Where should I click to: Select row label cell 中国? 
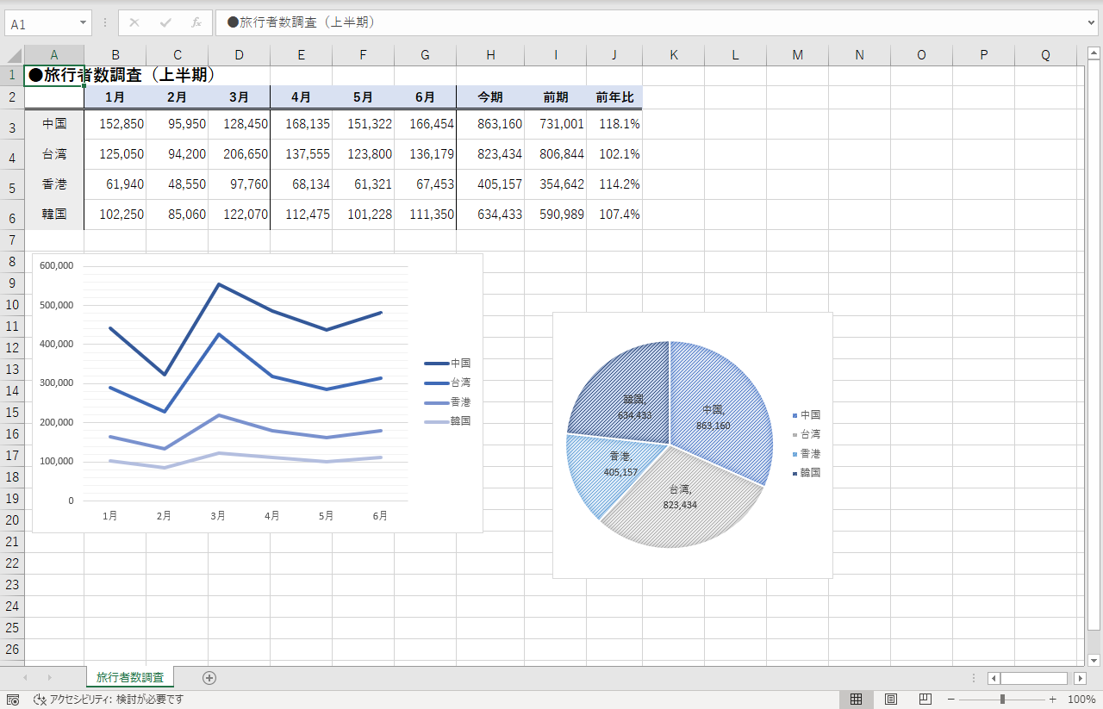(54, 123)
